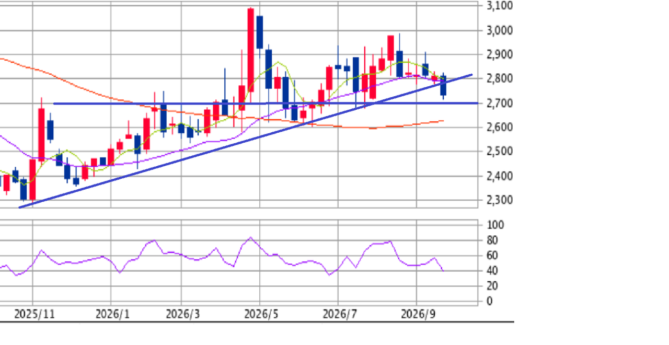Click the 2026/7 date label

[x=339, y=315]
